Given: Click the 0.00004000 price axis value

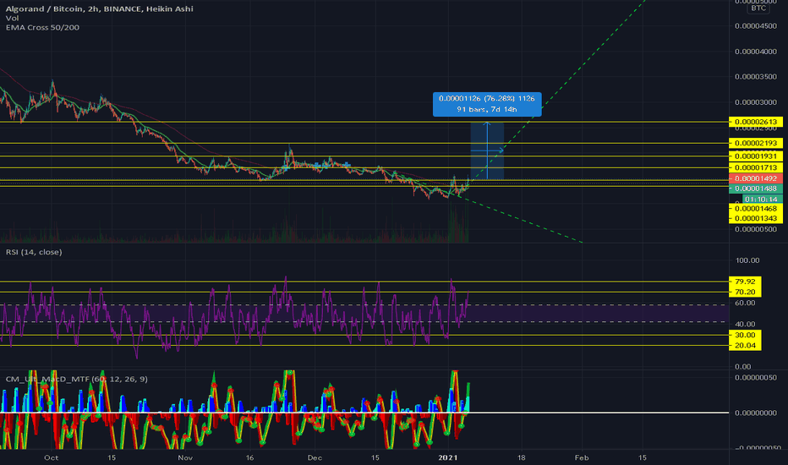Looking at the screenshot, I should click(756, 52).
